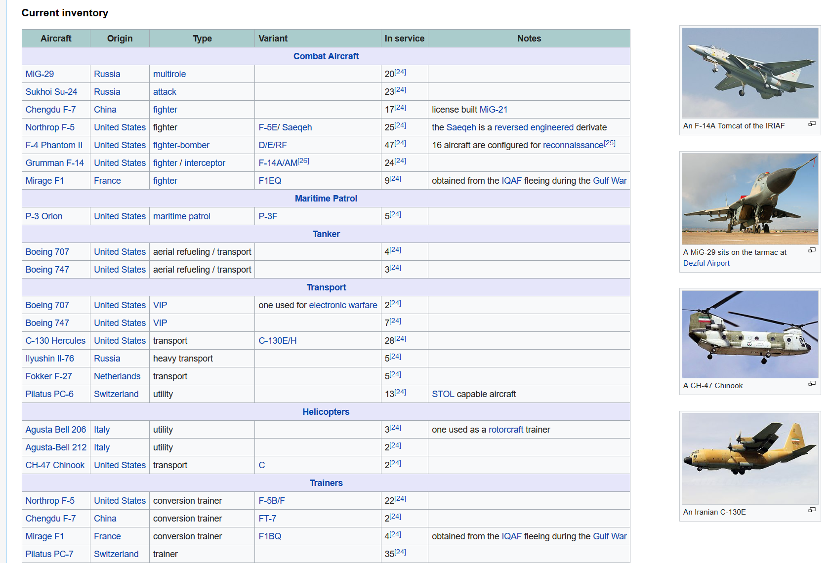This screenshot has width=831, height=563.
Task: Open the F1EQ variant link
Action: tap(270, 181)
